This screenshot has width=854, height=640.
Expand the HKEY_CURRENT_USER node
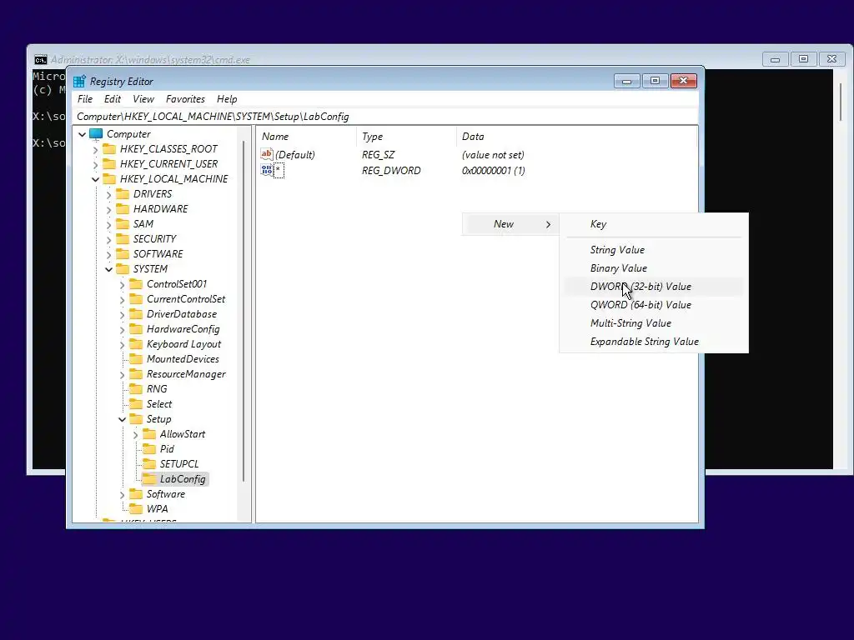(95, 164)
